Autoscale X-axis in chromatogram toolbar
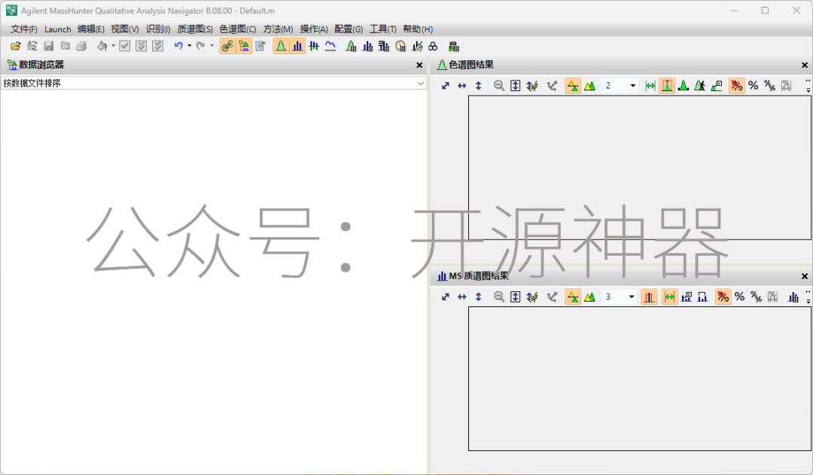This screenshot has width=813, height=475. click(x=462, y=86)
